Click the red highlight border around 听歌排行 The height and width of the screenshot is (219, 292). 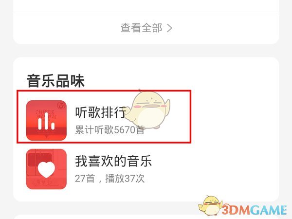104,91
